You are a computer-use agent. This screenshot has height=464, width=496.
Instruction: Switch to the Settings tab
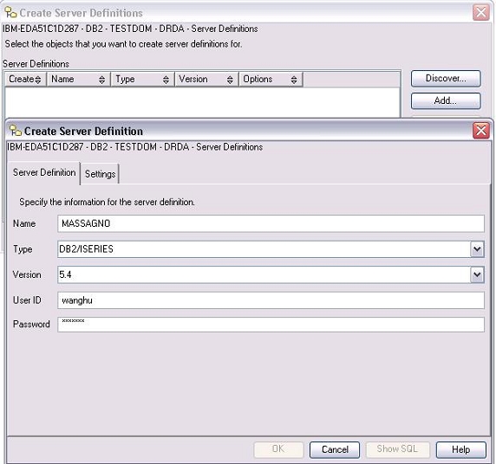click(100, 174)
